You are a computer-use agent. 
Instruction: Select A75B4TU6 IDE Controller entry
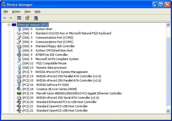click(45, 55)
